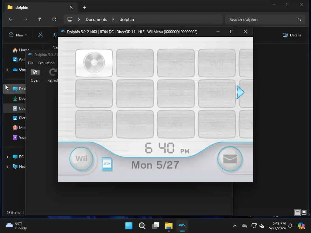Select Home in the navigation pane
The width and height of the screenshot is (311, 233).
pos(21,50)
